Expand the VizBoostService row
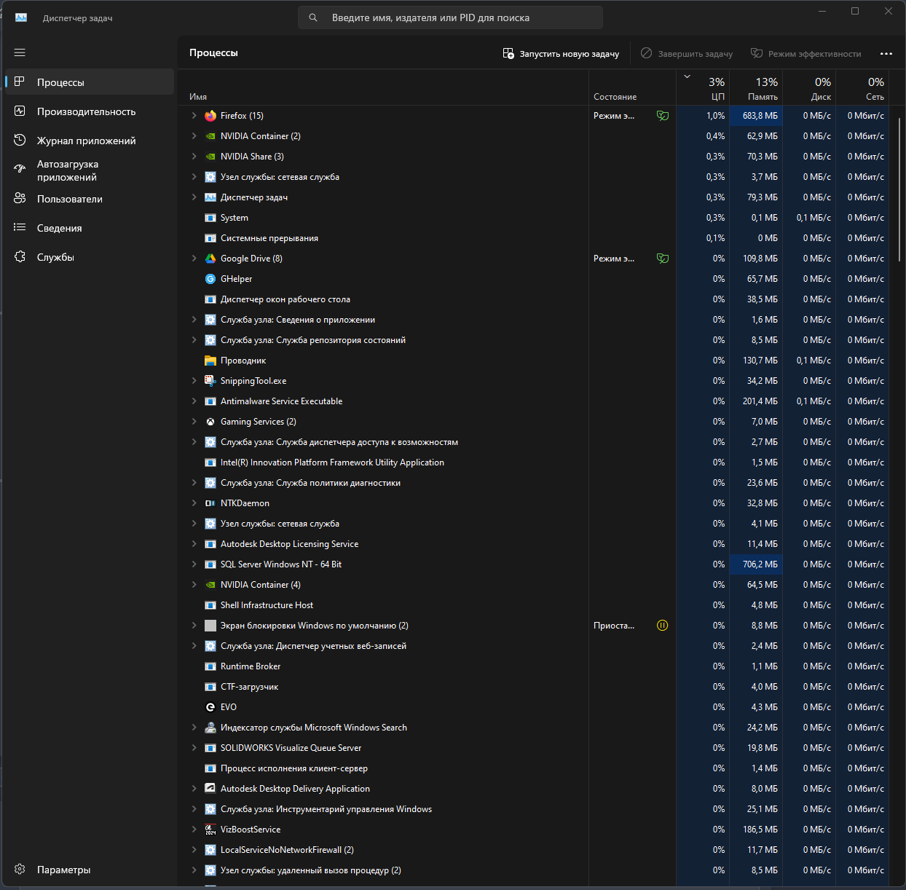The image size is (906, 890). [x=194, y=830]
